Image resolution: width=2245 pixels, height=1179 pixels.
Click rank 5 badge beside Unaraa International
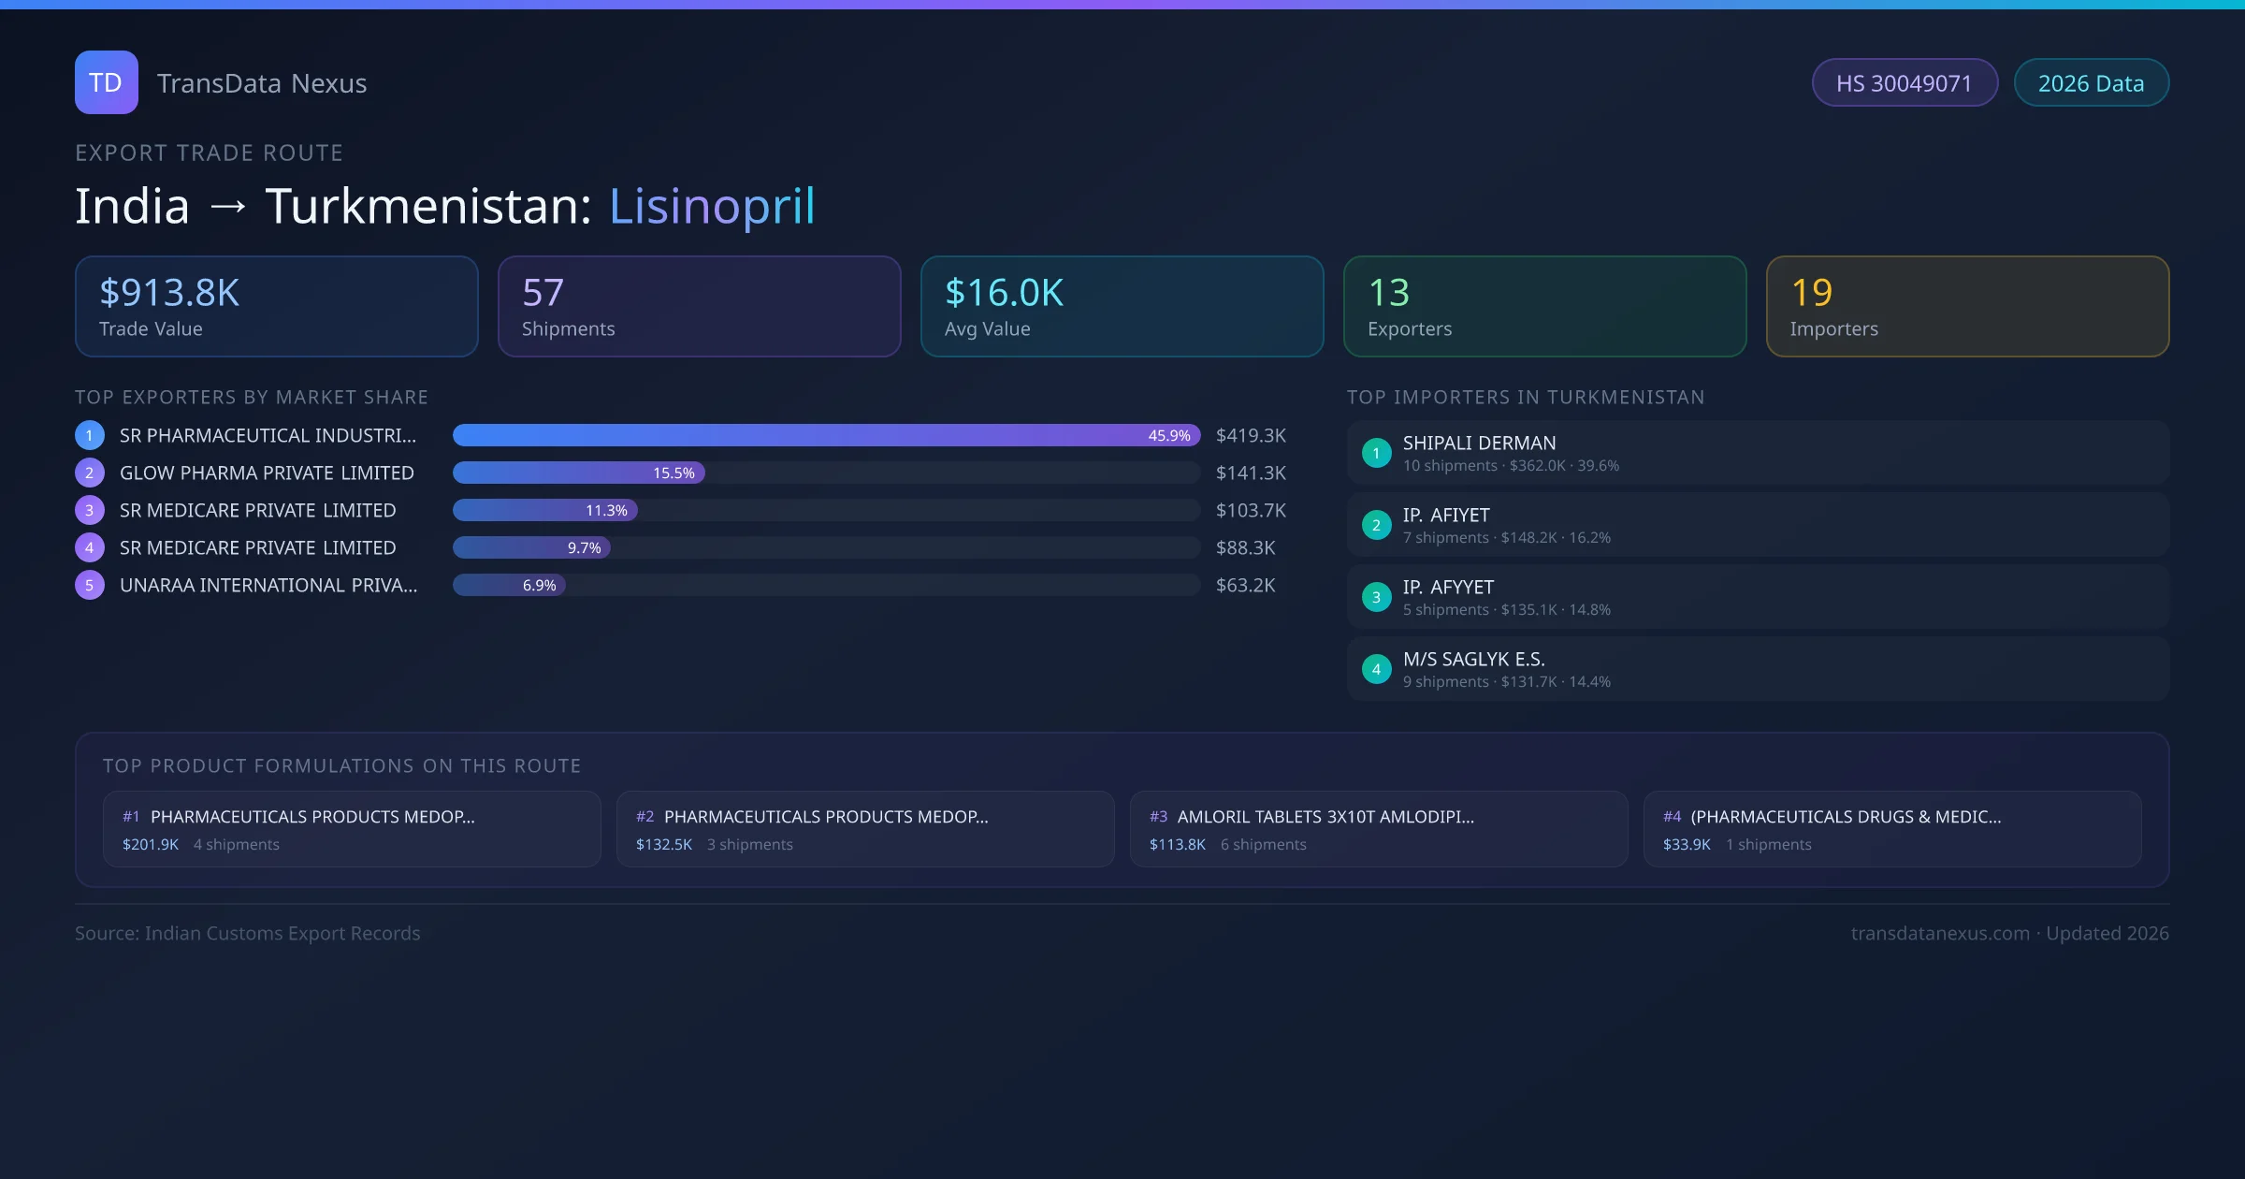pos(89,585)
